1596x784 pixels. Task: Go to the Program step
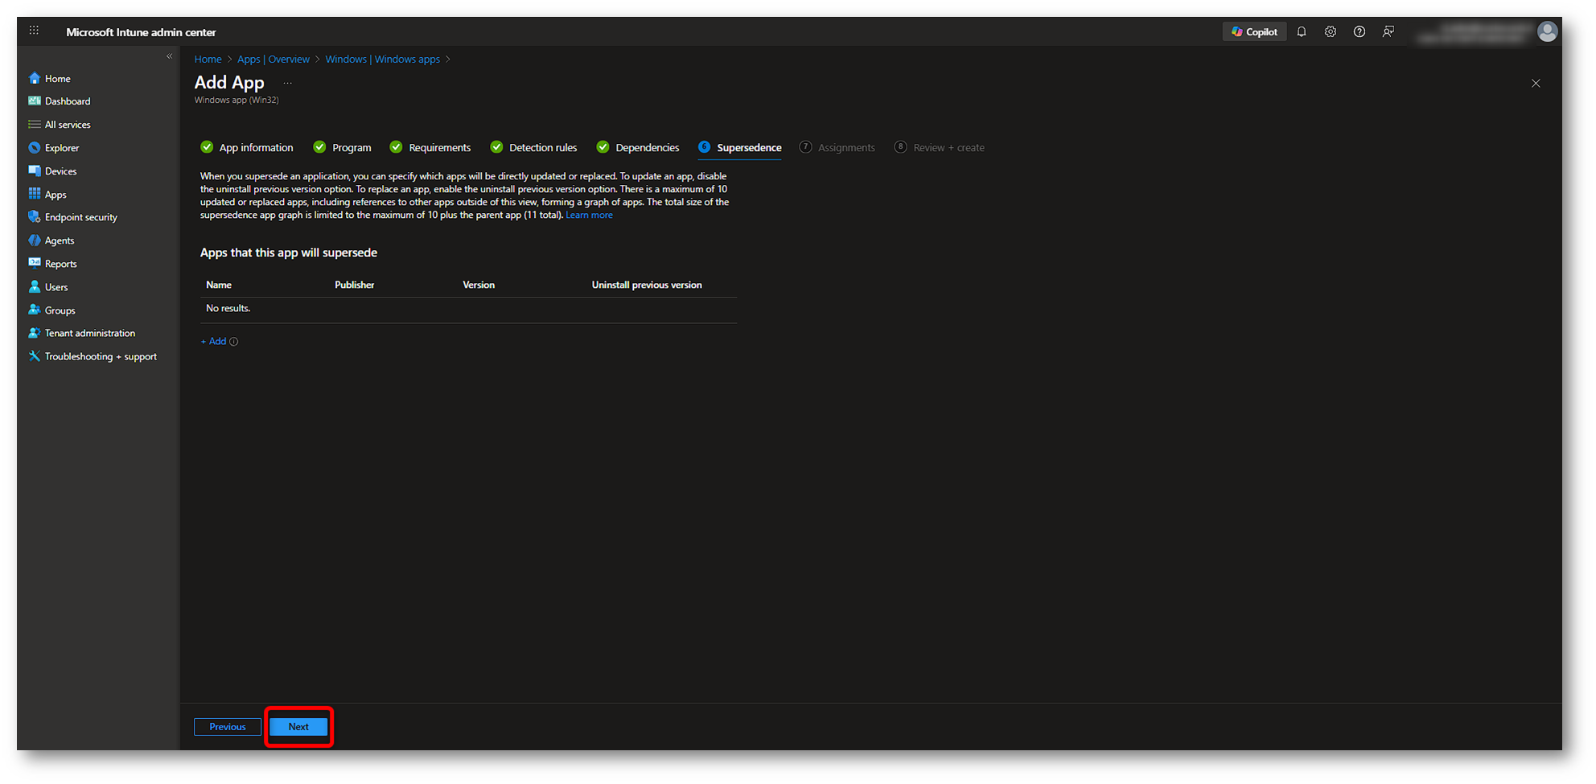coord(343,147)
